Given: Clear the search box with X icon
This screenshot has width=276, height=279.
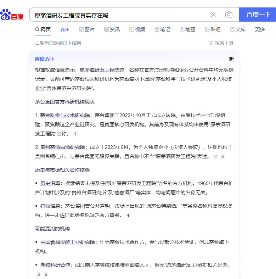Looking at the screenshot, I should (x=213, y=15).
